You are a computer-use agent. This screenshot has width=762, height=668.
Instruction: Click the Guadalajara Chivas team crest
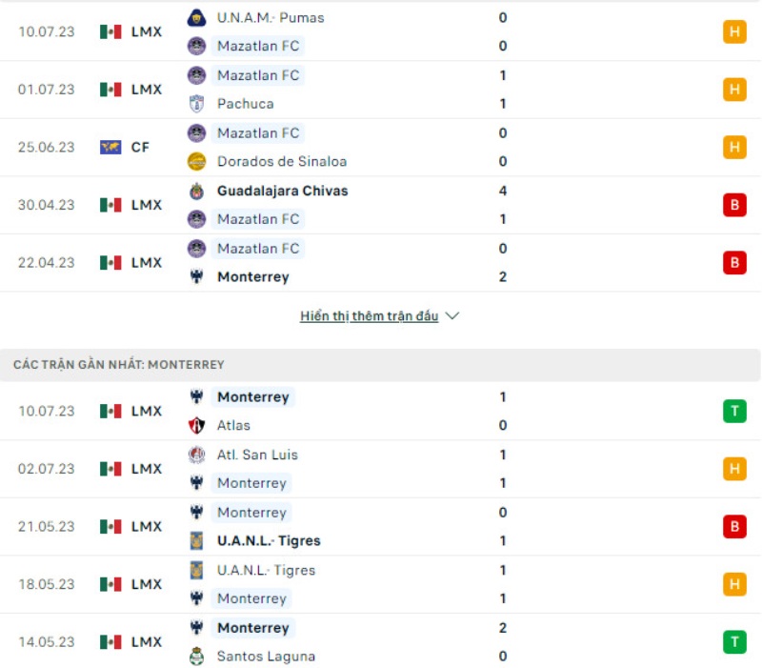pos(196,191)
